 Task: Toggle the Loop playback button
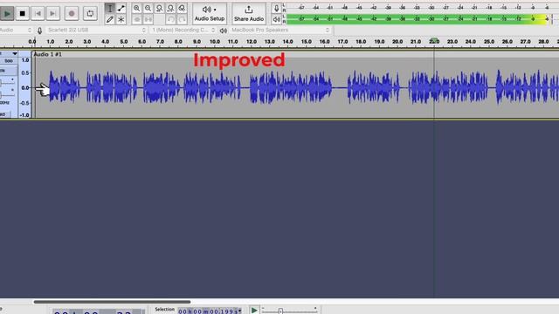(x=90, y=14)
